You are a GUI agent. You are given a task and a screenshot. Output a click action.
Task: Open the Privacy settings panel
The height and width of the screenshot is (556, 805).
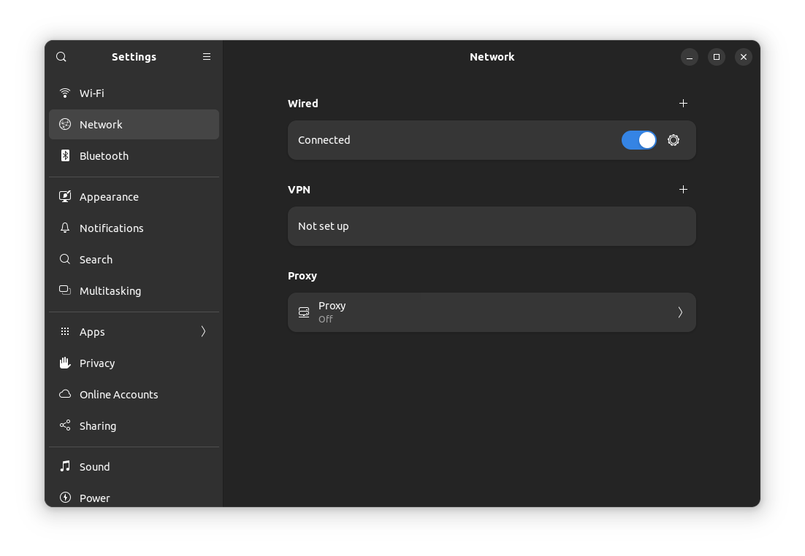point(134,363)
